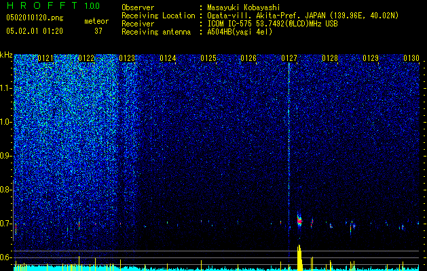Click the 0.8 kHz axis label
The image size is (427, 271).
(6, 190)
